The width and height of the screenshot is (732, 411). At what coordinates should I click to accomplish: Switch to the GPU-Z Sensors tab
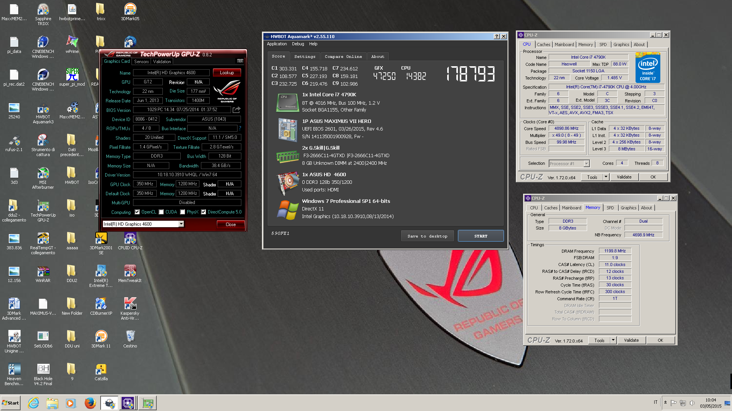[141, 62]
